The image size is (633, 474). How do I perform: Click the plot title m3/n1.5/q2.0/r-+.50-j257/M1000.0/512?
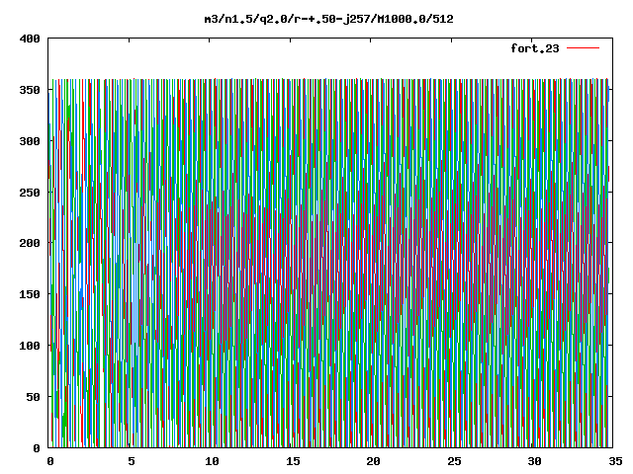(328, 19)
